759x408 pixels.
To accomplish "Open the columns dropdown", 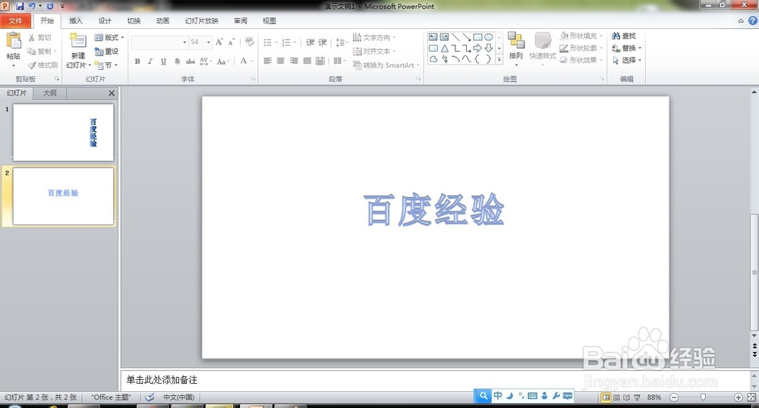I will point(339,61).
